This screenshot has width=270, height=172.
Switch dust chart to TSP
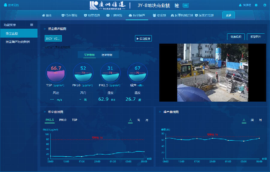pos(74,120)
